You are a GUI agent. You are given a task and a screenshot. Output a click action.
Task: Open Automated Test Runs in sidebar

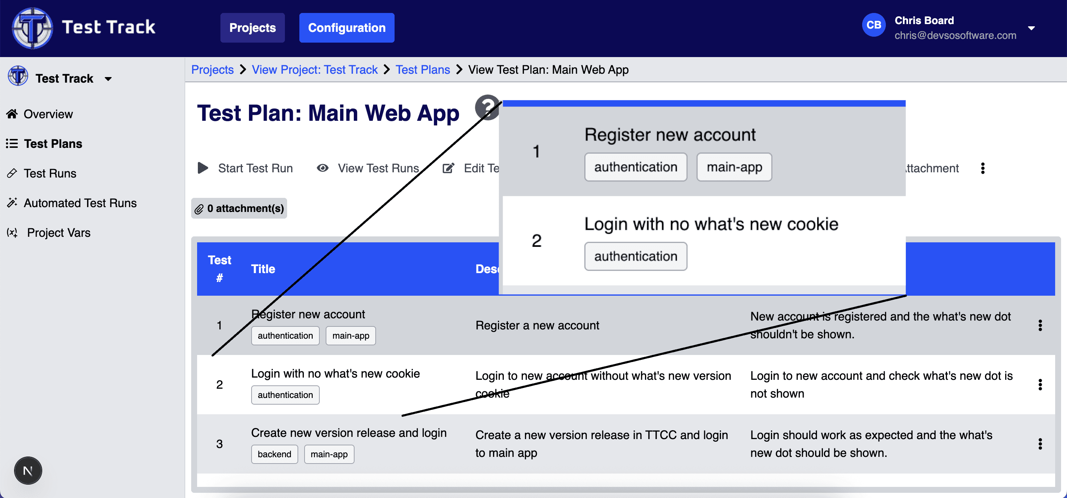[80, 203]
